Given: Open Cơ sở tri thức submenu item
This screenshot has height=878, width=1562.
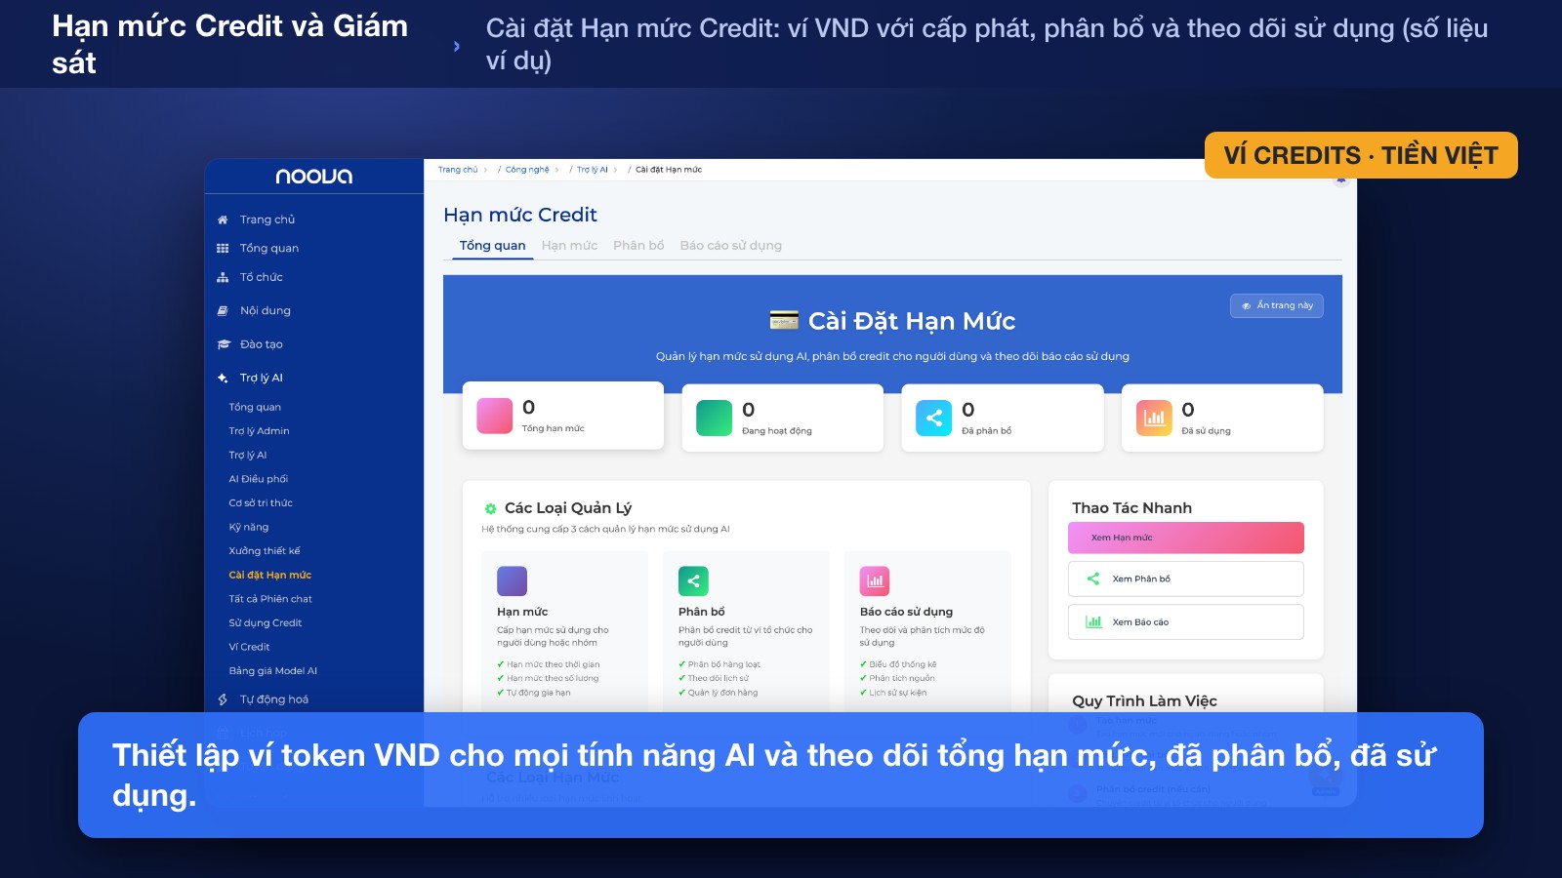Looking at the screenshot, I should [261, 503].
